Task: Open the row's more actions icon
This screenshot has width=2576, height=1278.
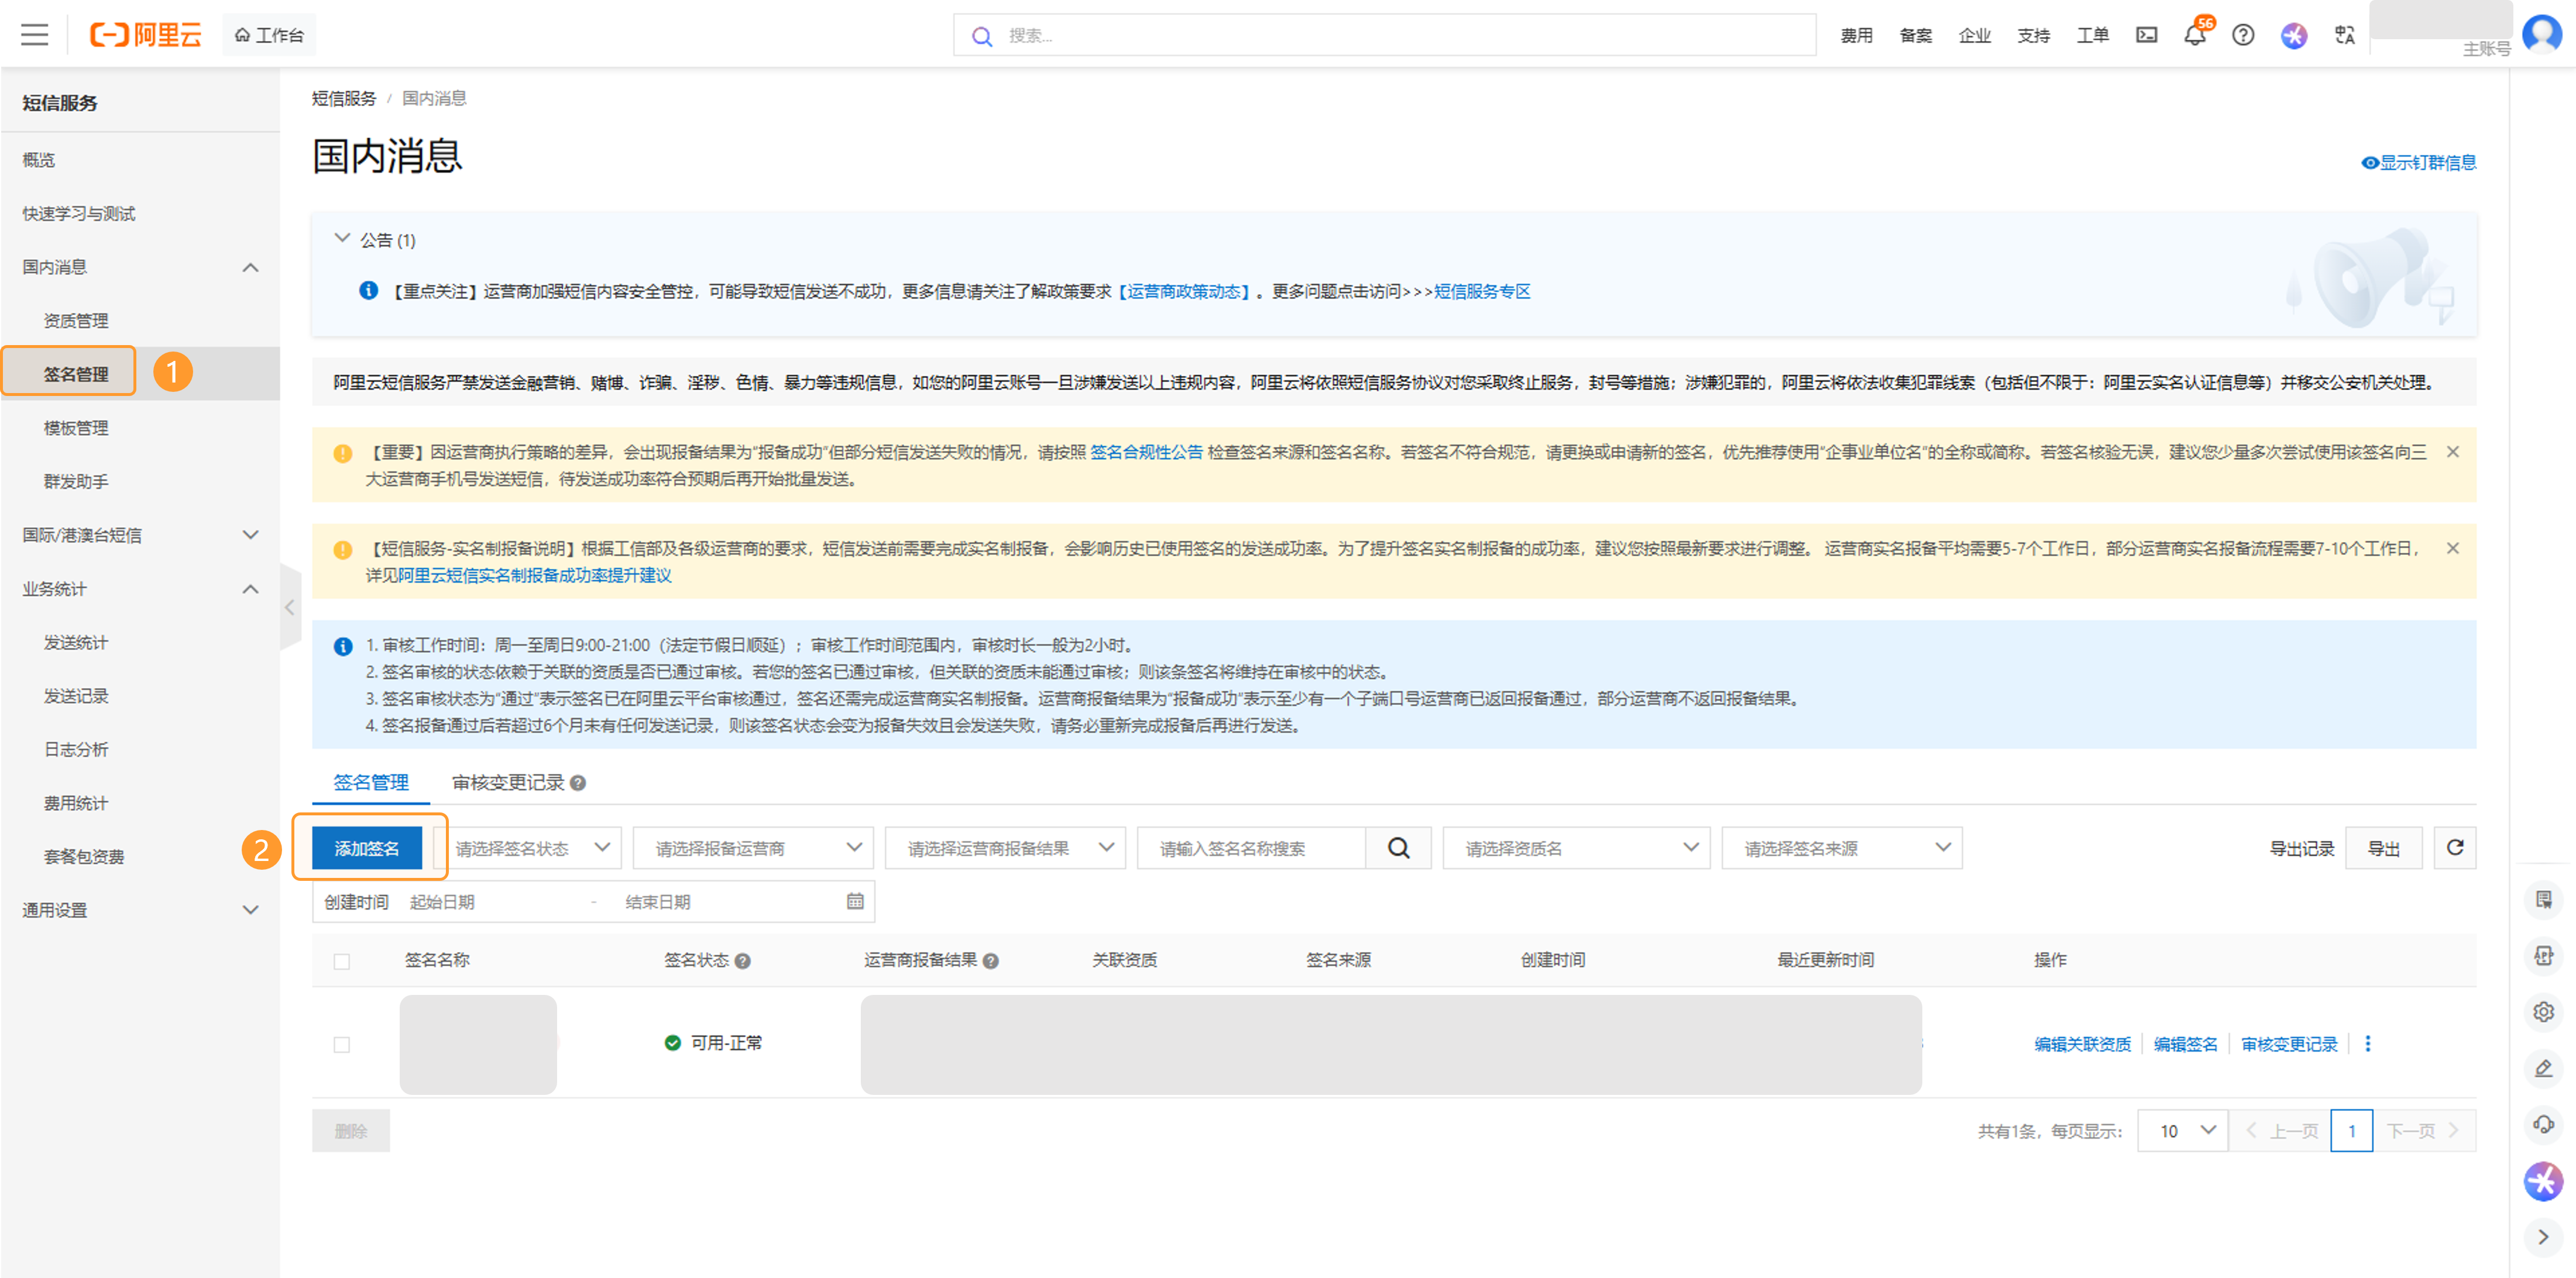Action: coord(2367,1043)
